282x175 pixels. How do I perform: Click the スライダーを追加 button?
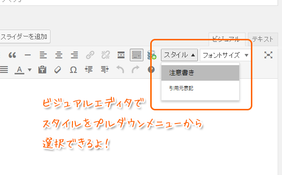pos(25,36)
